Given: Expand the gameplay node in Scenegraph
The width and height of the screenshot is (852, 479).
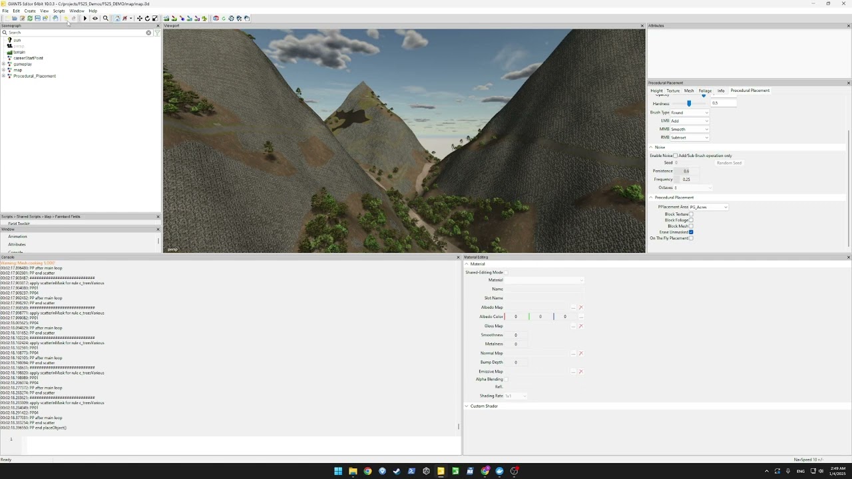Looking at the screenshot, I should [3, 64].
